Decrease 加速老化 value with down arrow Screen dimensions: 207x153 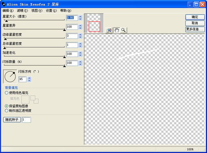pos(80,55)
